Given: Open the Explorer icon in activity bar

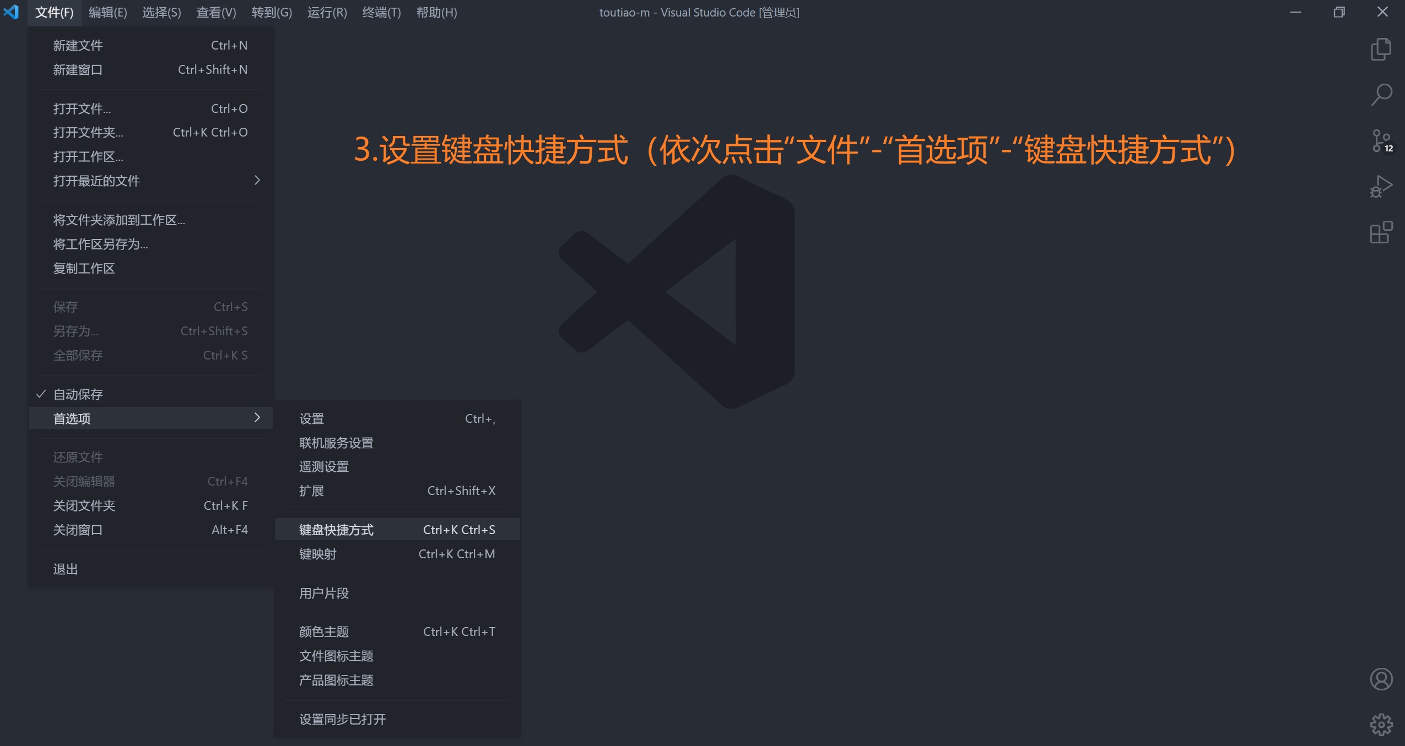Looking at the screenshot, I should click(x=1381, y=49).
